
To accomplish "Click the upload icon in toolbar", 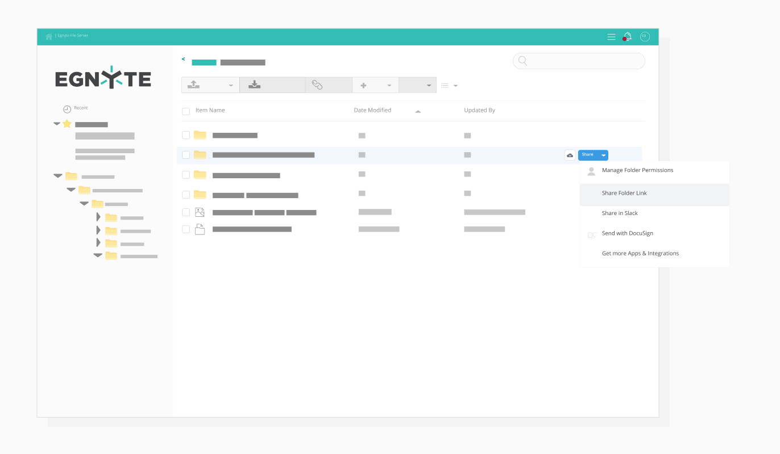I will (x=194, y=85).
